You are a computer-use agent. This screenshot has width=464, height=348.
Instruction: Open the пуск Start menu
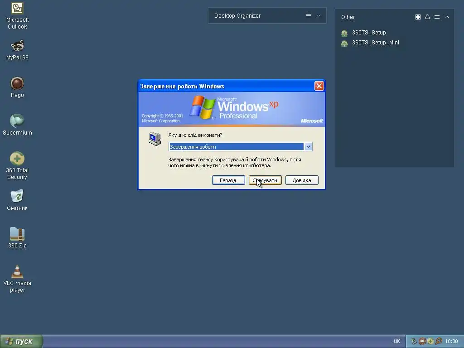[21, 342]
